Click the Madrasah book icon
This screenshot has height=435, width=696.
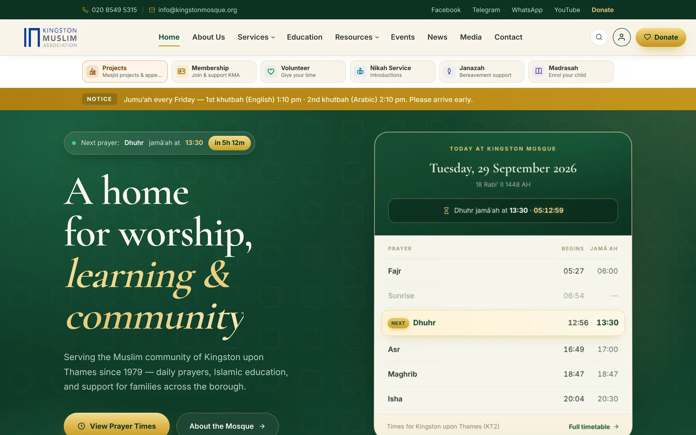click(x=538, y=71)
